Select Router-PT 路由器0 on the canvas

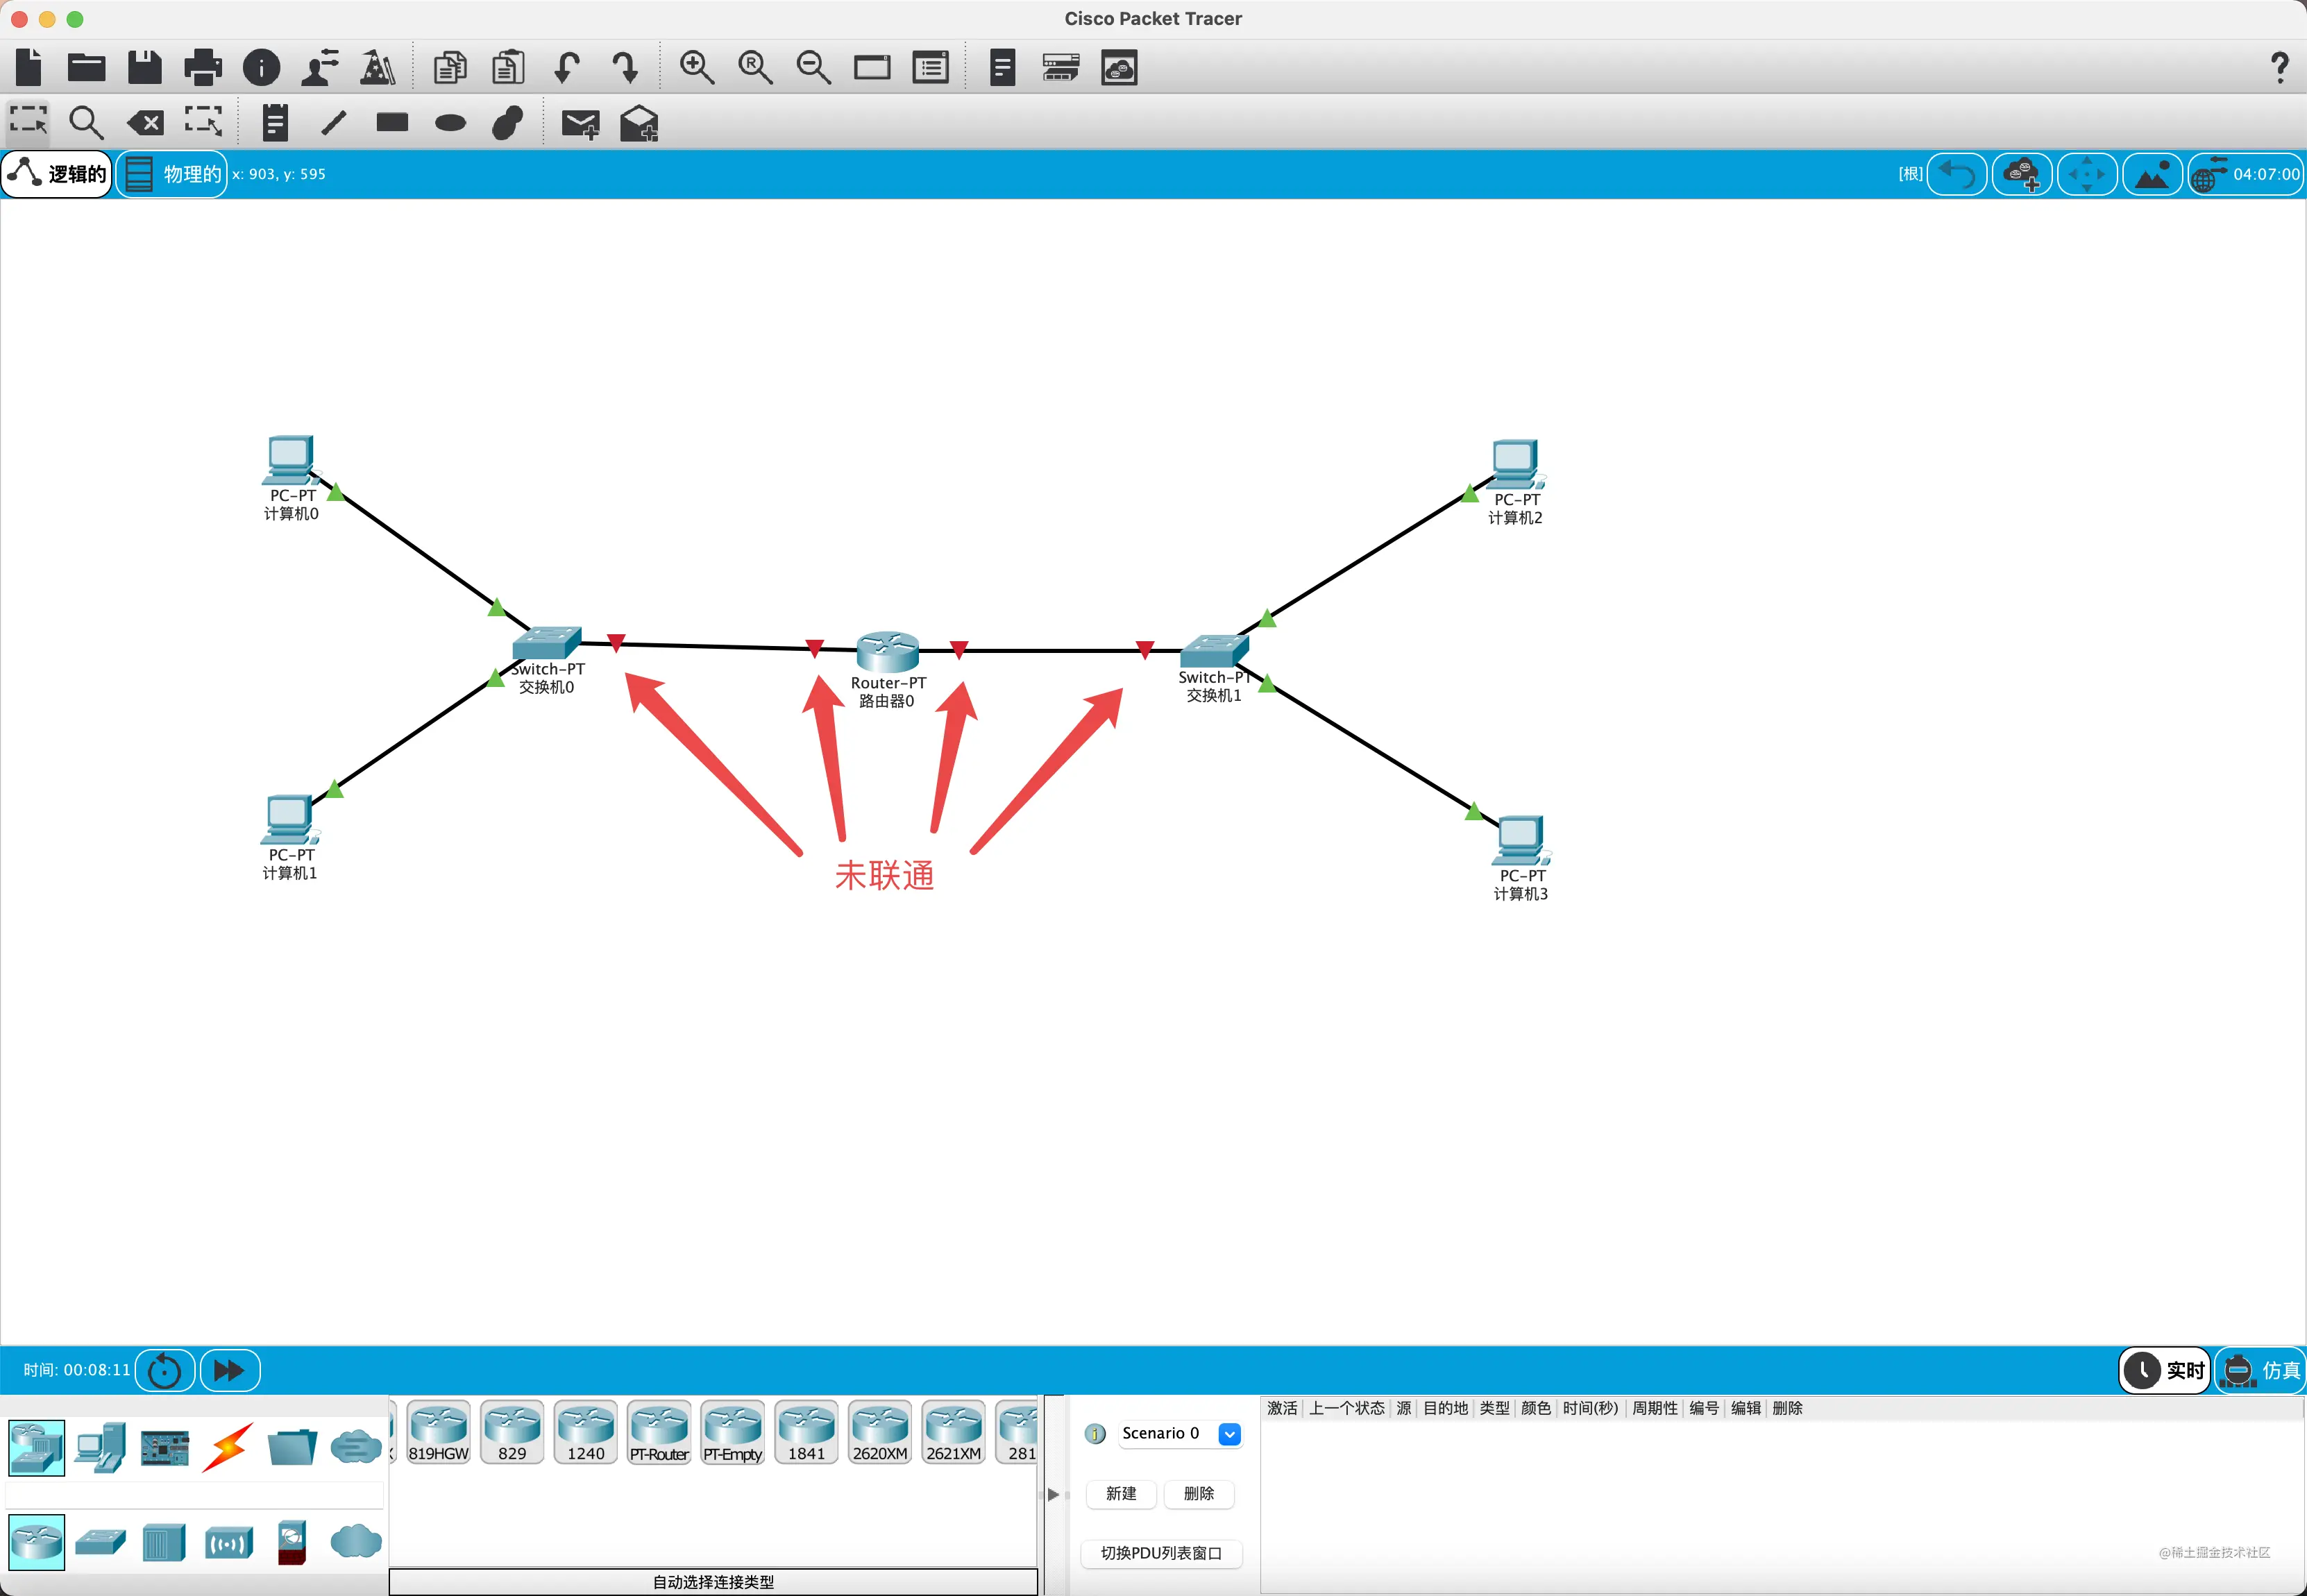pos(888,652)
